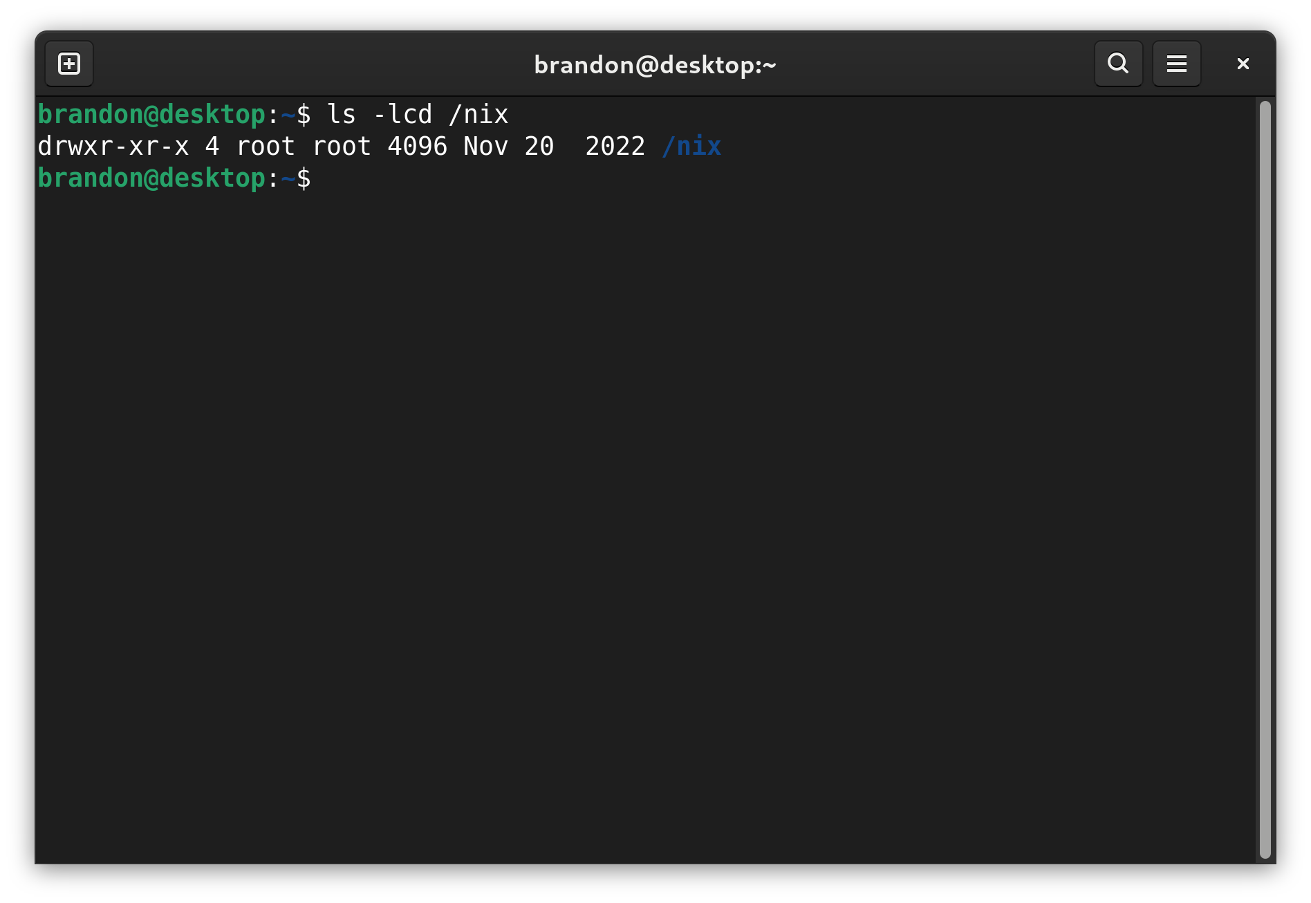The image size is (1311, 903).
Task: Click the 2022 year in output
Action: click(x=615, y=146)
